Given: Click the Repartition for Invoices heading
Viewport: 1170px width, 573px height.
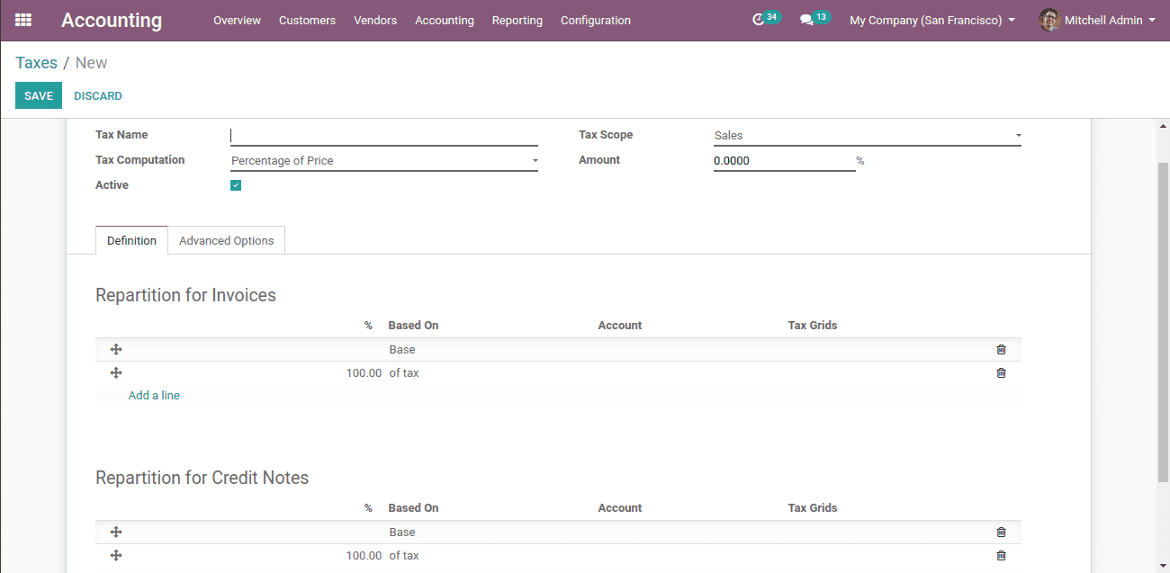Looking at the screenshot, I should (x=186, y=295).
